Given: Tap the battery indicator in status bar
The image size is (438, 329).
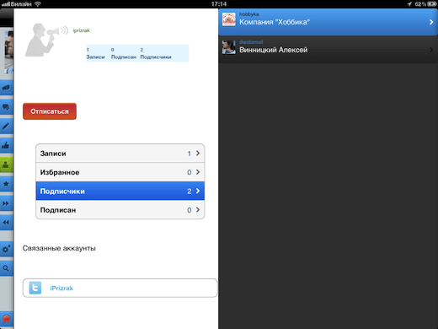Looking at the screenshot, I should pyautogui.click(x=431, y=4).
